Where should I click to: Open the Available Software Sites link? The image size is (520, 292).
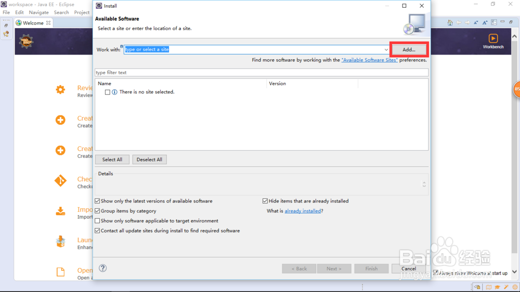[x=369, y=60]
